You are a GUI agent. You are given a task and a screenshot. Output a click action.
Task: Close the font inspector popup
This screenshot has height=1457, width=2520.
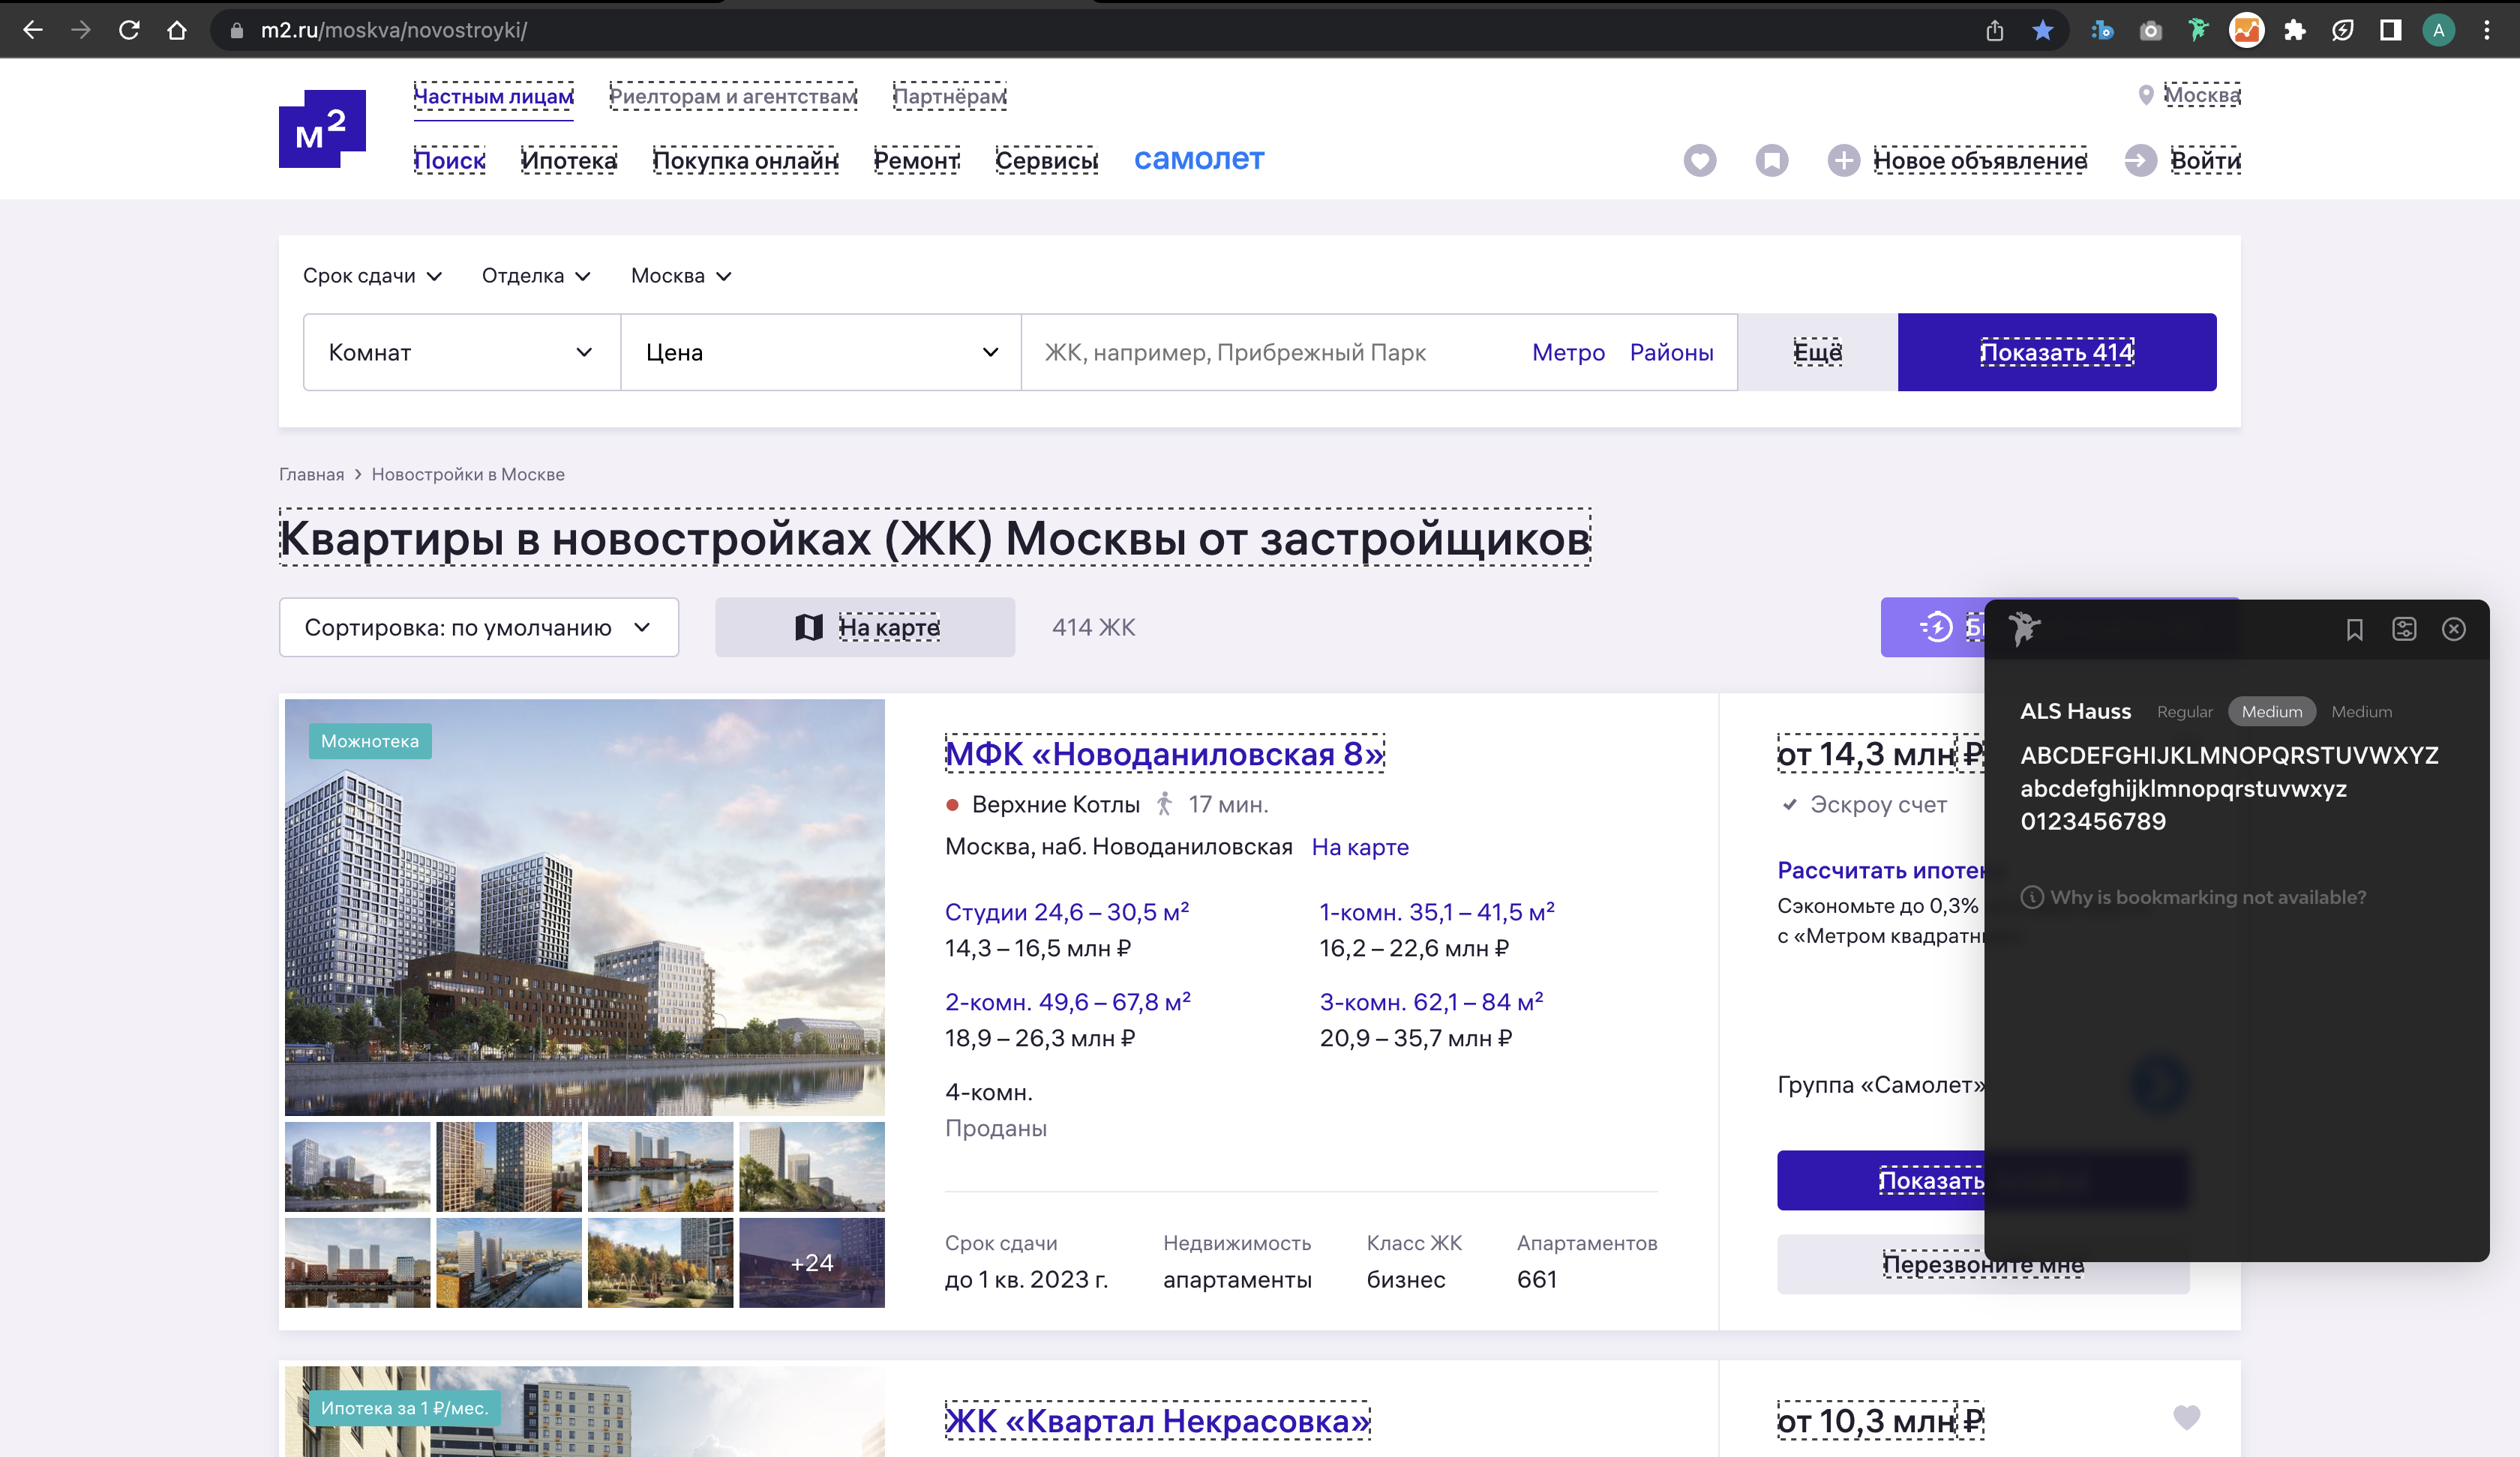[2453, 630]
